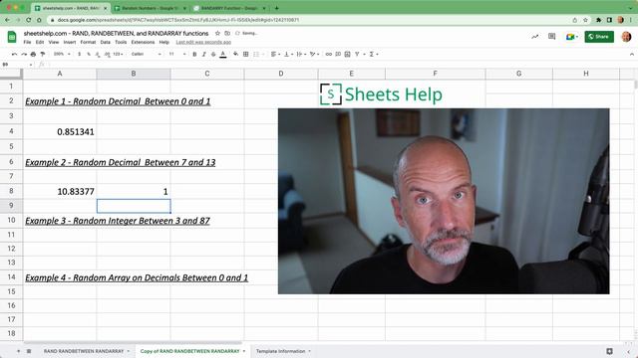Open the text rotation dropdown
This screenshot has width=638, height=358.
click(315, 54)
